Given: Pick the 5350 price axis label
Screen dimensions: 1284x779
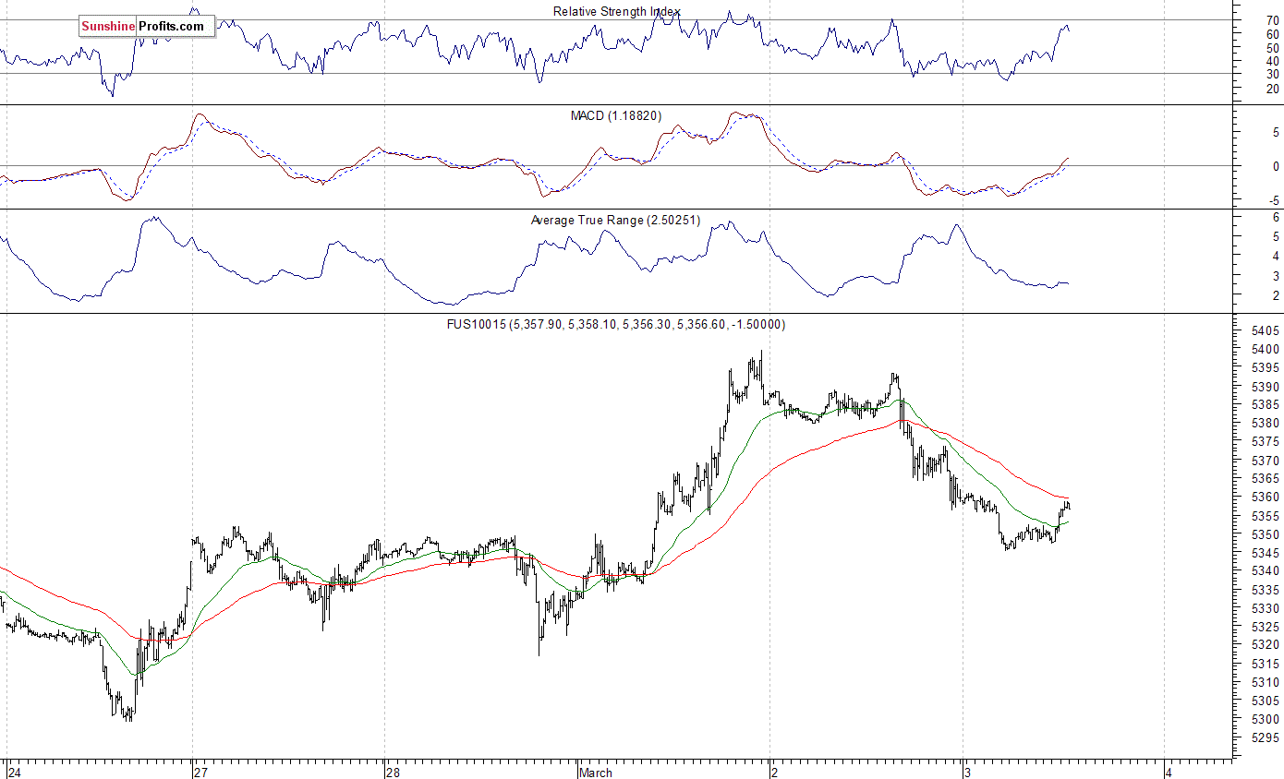Looking at the screenshot, I should 1266,534.
